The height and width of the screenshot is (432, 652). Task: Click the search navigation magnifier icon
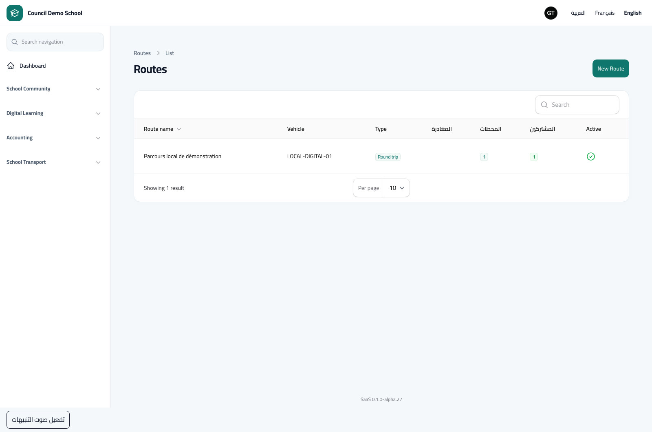click(15, 42)
